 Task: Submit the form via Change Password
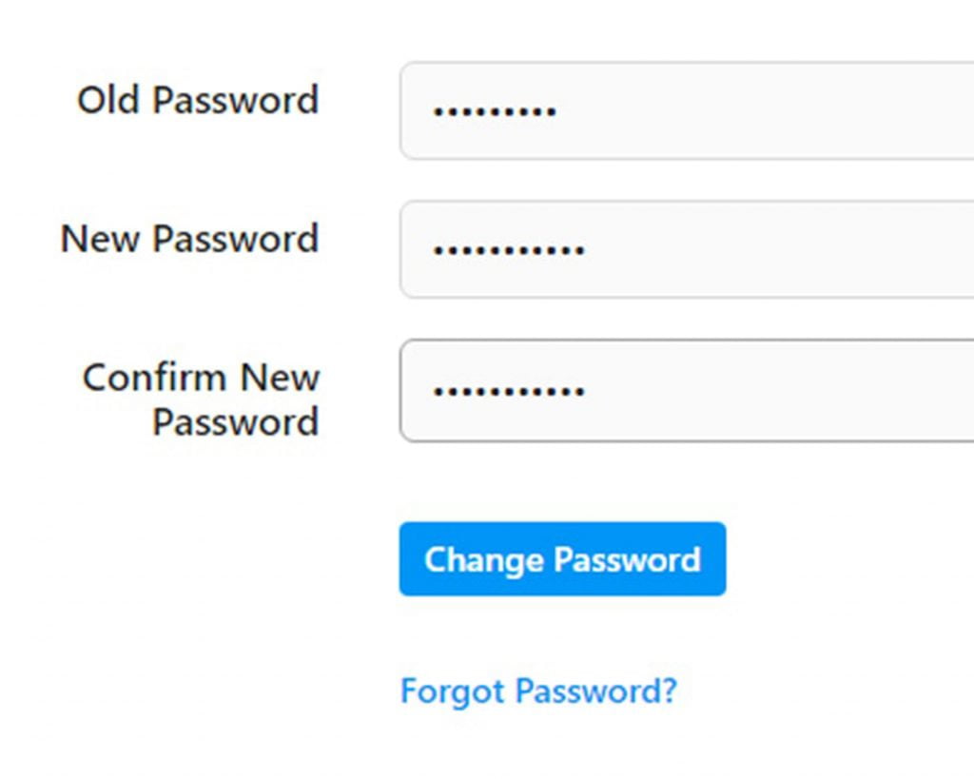click(562, 559)
